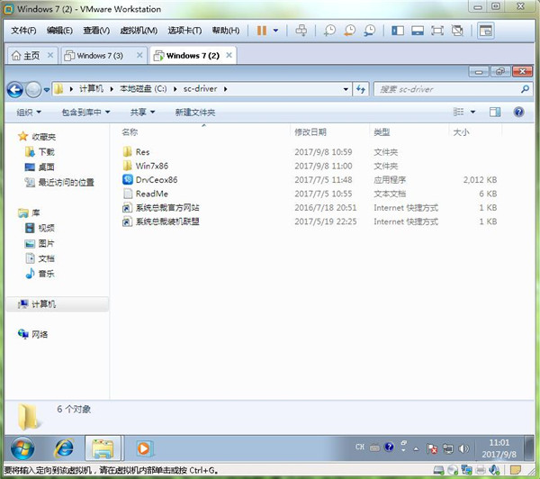The height and width of the screenshot is (479, 540).
Task: Open the Explorer recent pages dropdown
Action: pos(47,90)
